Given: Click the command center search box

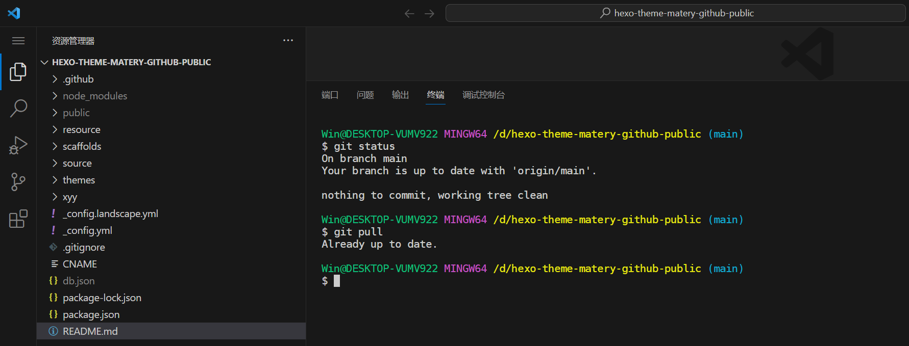Looking at the screenshot, I should tap(675, 13).
